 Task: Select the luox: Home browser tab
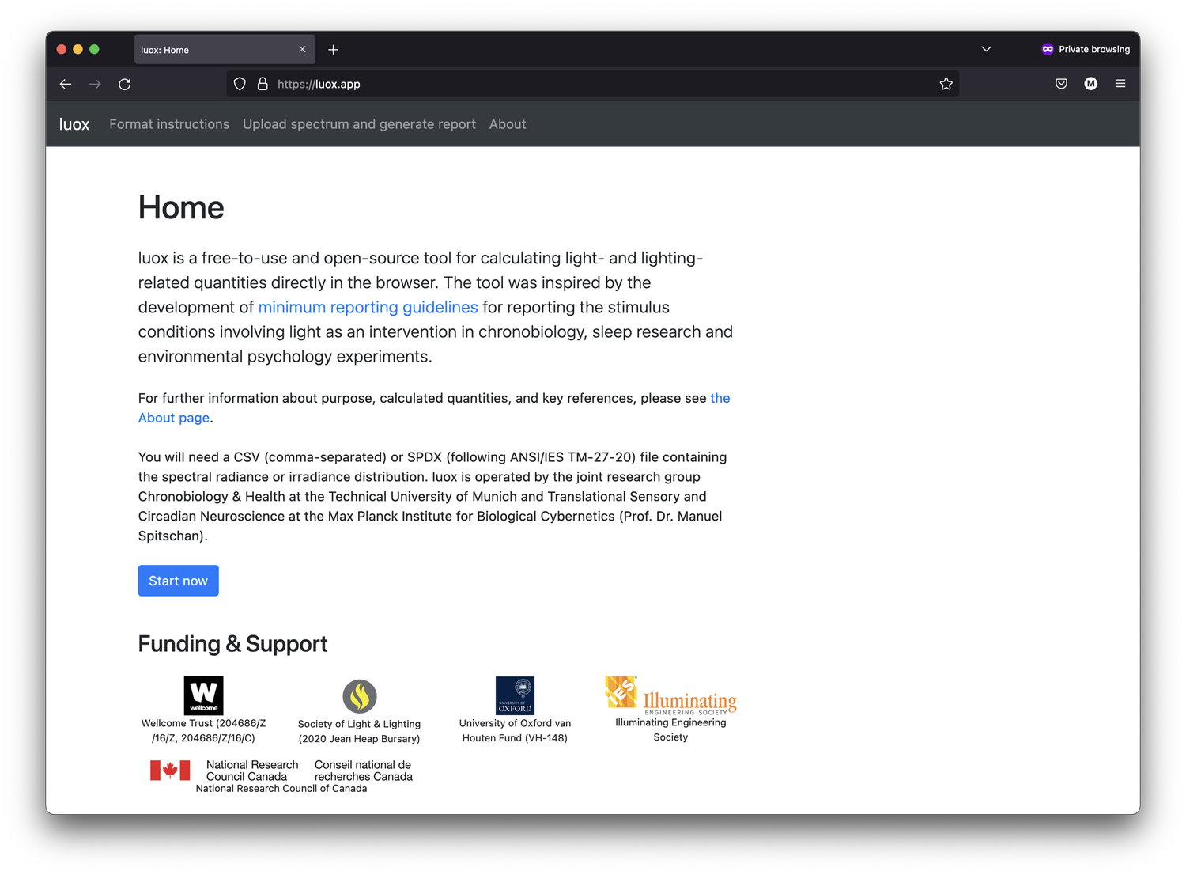[225, 50]
